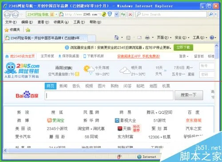The width and height of the screenshot is (222, 162).
Task: Click the printer icon
Action: (x=147, y=37)
